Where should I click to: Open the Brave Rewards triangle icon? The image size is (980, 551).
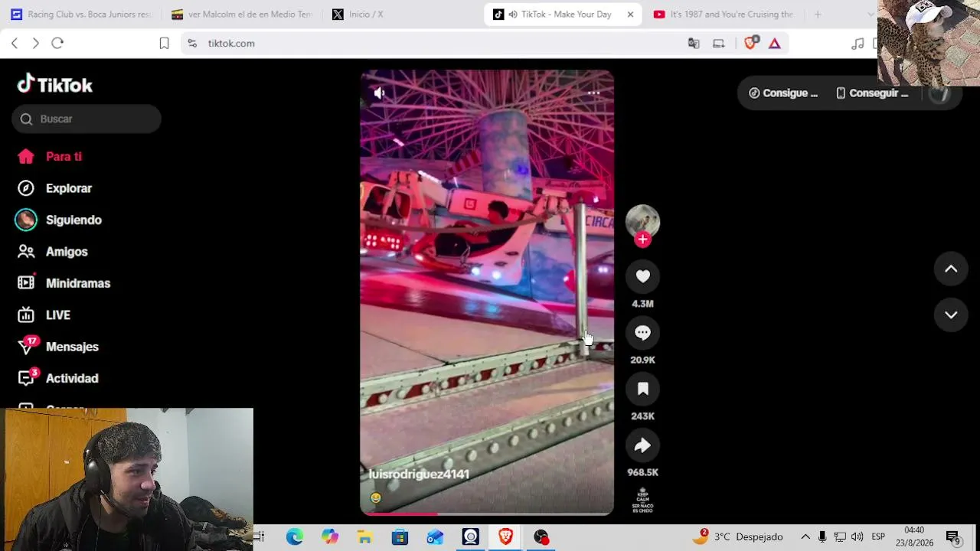coord(775,44)
